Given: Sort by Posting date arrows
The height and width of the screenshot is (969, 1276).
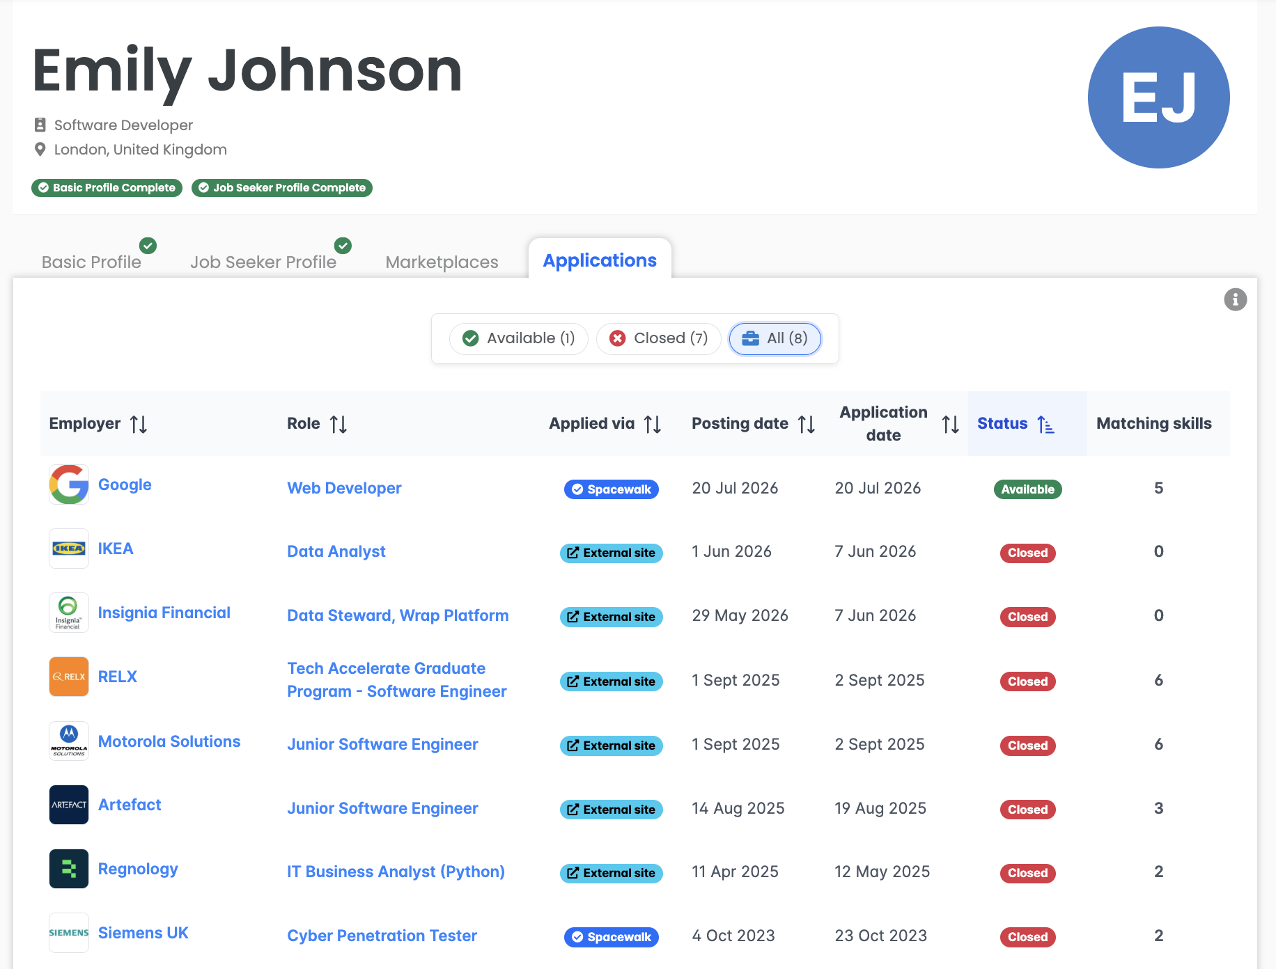Looking at the screenshot, I should tap(807, 424).
